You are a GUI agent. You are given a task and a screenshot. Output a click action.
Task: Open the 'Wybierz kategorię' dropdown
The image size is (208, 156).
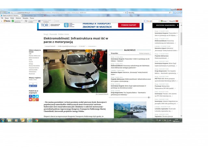tap(145, 53)
